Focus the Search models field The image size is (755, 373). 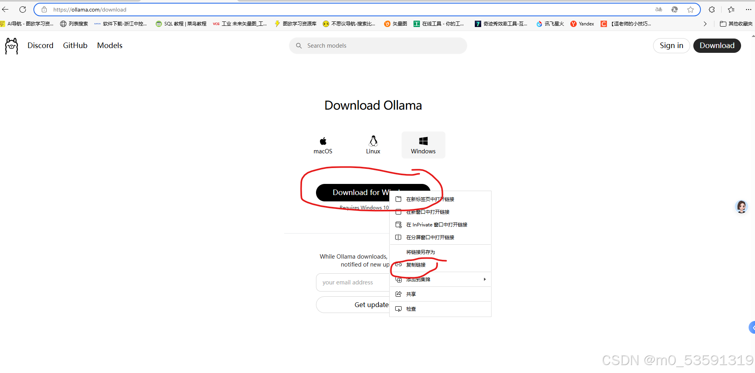pos(378,46)
